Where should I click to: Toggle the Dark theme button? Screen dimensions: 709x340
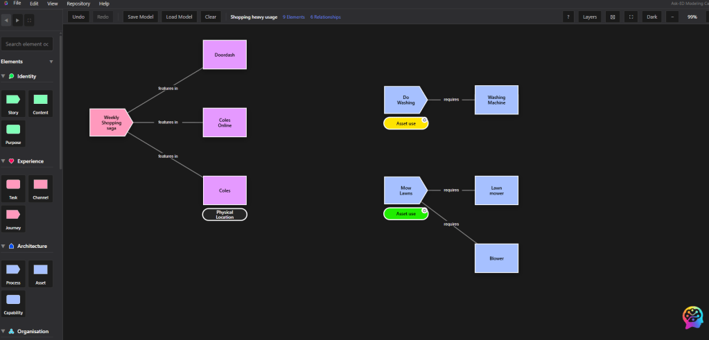[x=651, y=17]
